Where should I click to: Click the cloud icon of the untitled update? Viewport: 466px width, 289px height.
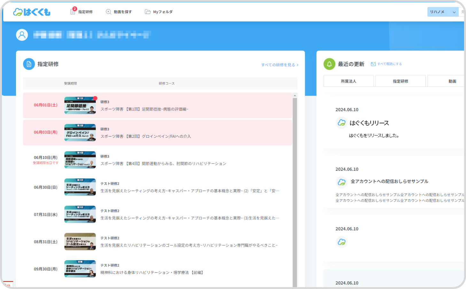(342, 242)
